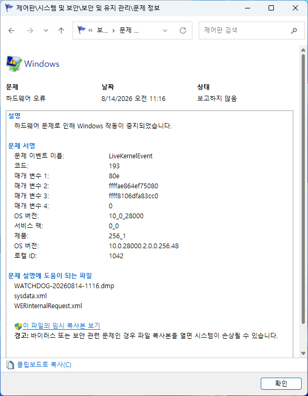This screenshot has height=396, width=308.
Task: Click the forward navigation arrow
Action: [30, 31]
